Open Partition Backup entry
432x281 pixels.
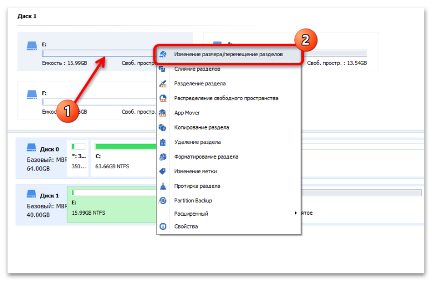[228, 200]
